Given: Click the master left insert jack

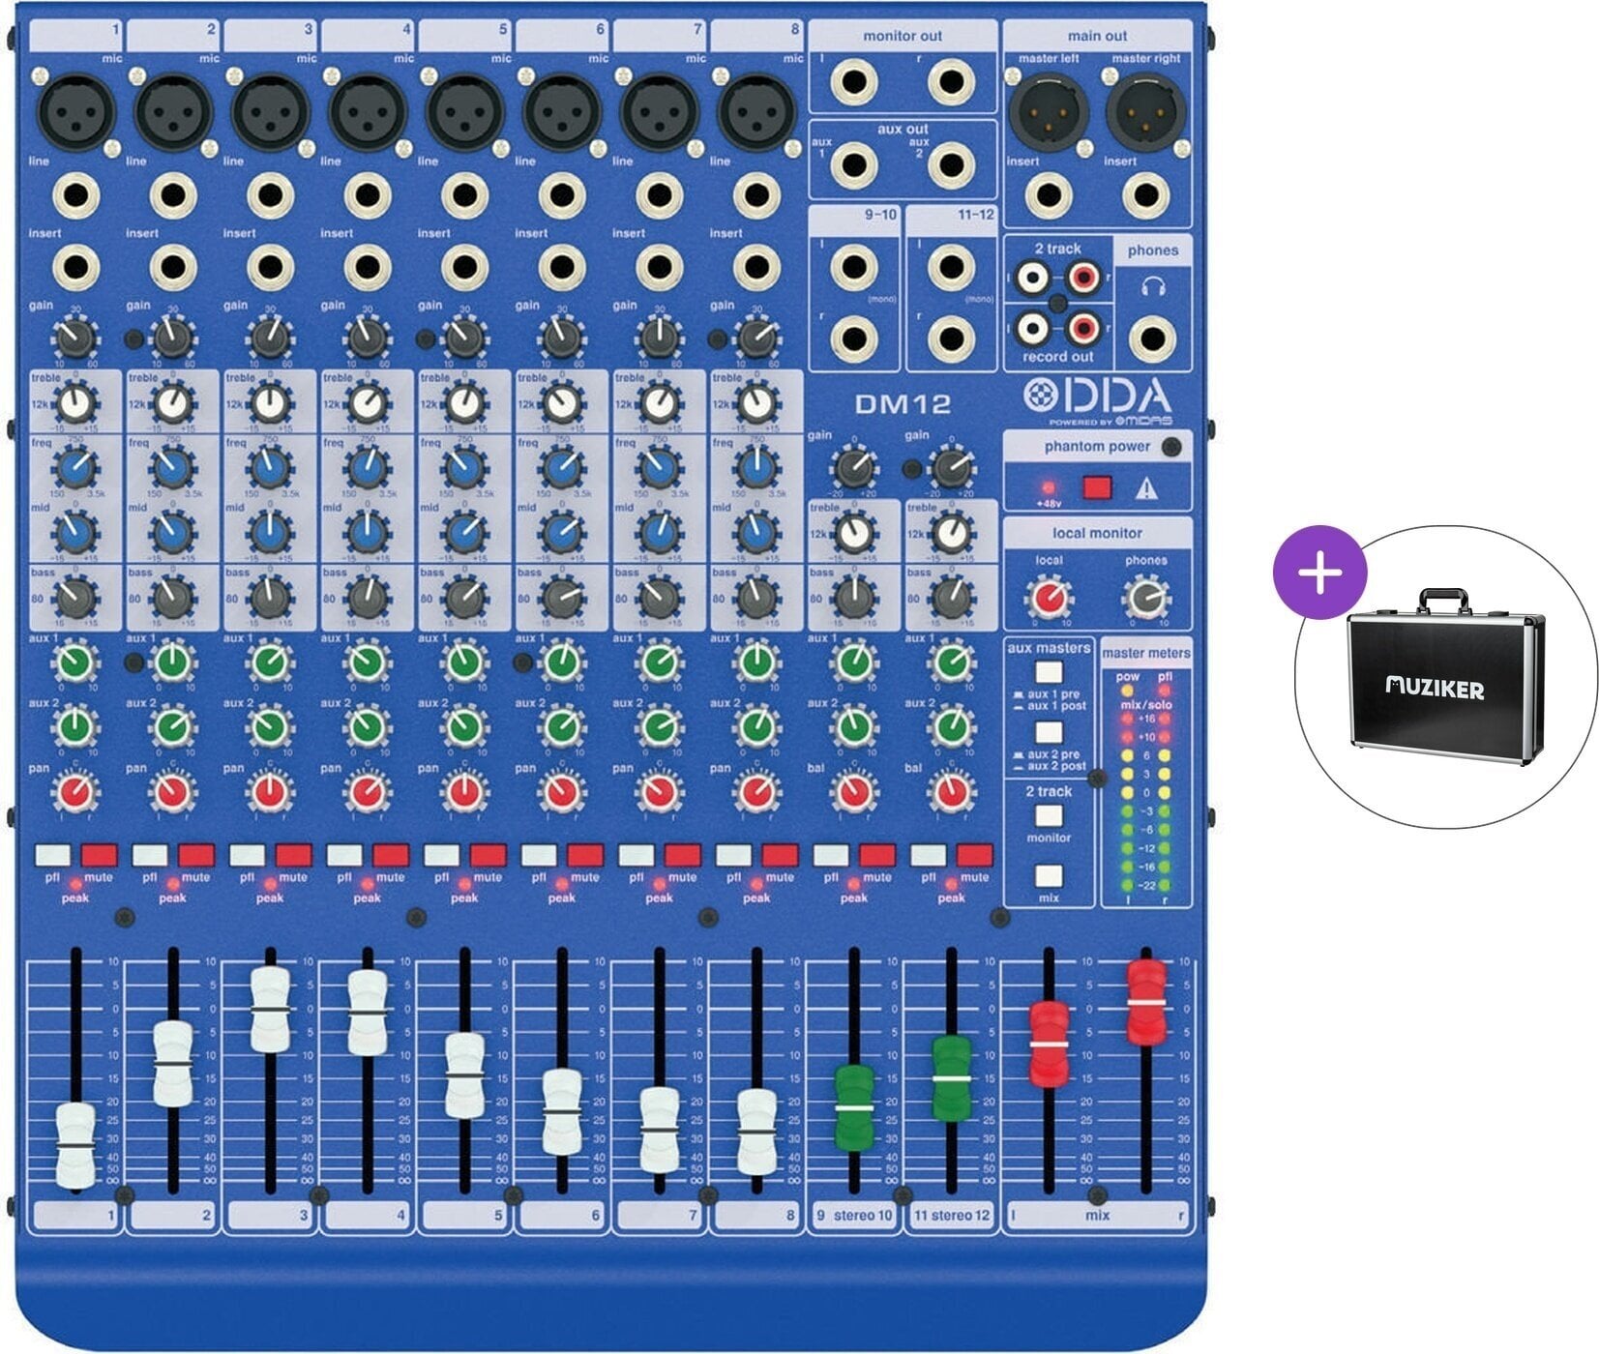Looking at the screenshot, I should point(1049,196).
